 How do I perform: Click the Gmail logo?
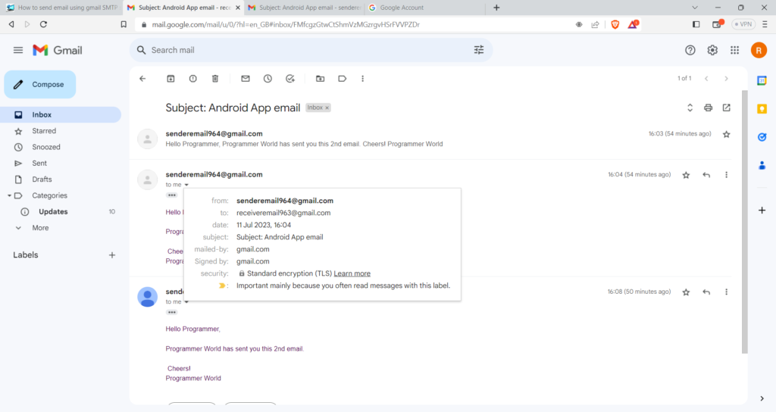[x=58, y=50]
